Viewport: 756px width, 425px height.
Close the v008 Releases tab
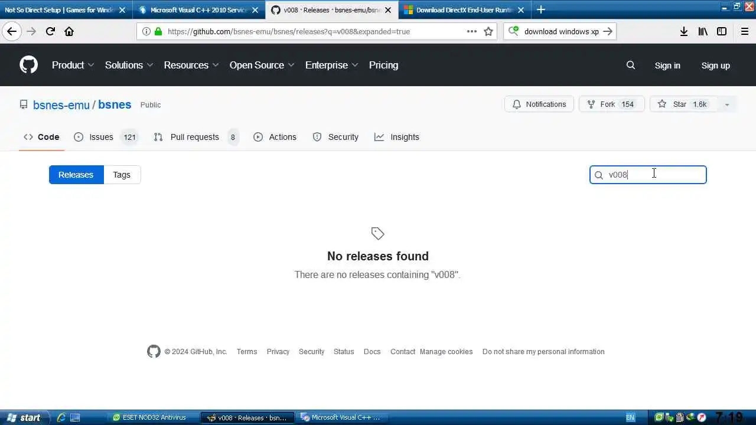(x=388, y=10)
